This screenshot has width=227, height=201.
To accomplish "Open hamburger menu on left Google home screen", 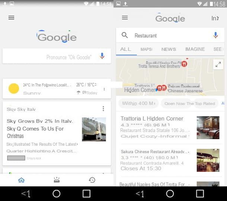I will pyautogui.click(x=11, y=17).
